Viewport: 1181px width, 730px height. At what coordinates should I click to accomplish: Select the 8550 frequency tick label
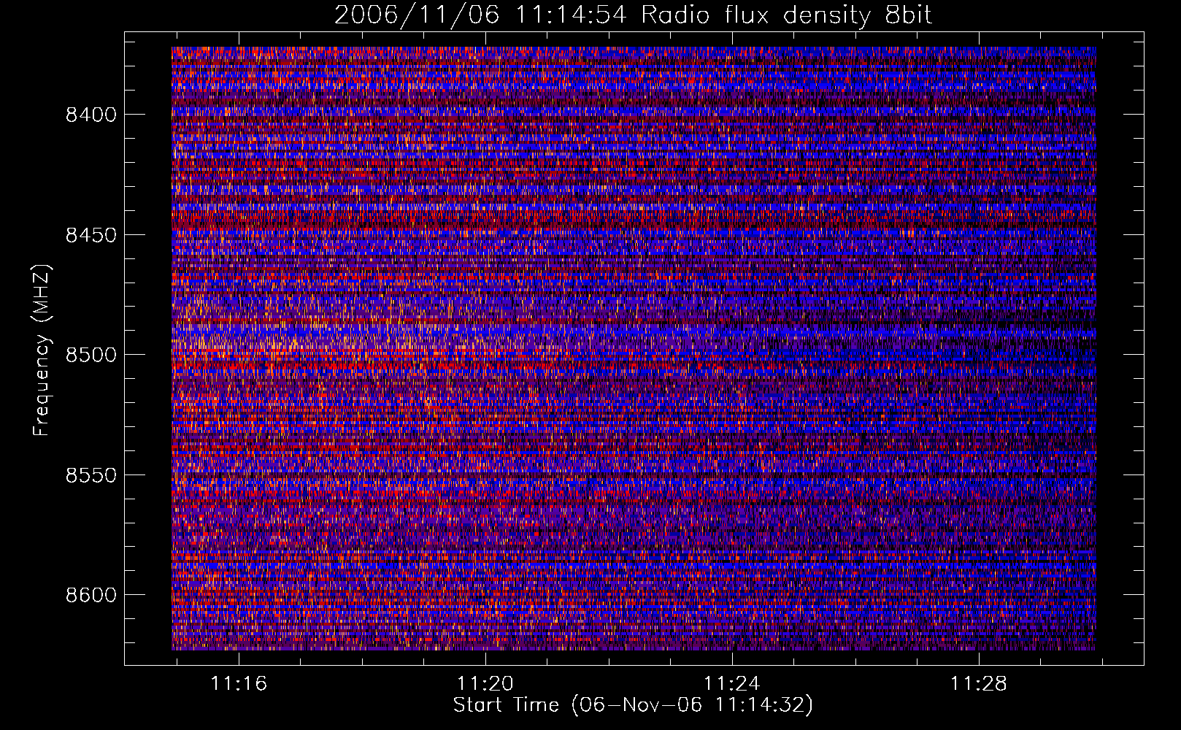(91, 475)
